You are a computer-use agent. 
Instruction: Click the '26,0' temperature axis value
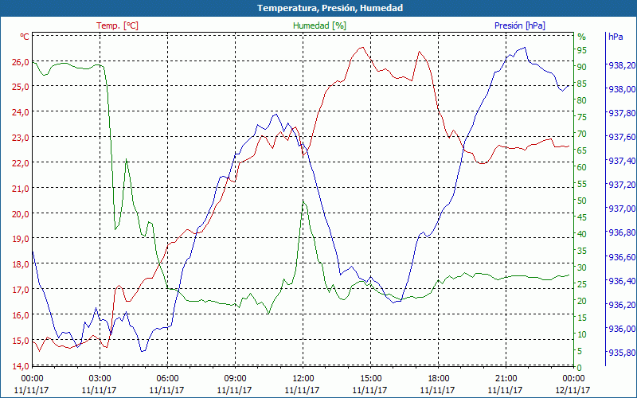[x=21, y=62]
